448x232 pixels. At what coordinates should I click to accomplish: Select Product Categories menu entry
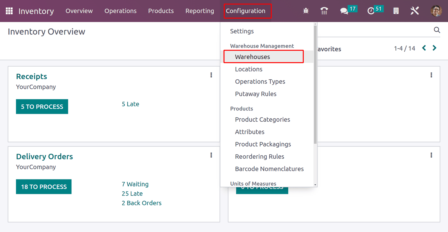pos(263,120)
